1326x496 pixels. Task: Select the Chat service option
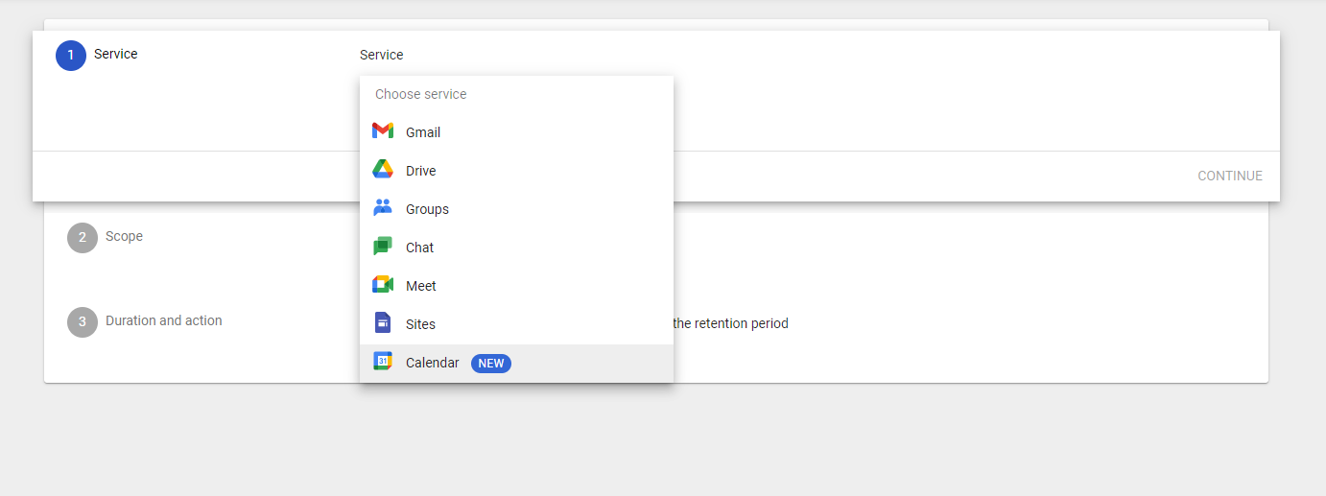(420, 248)
